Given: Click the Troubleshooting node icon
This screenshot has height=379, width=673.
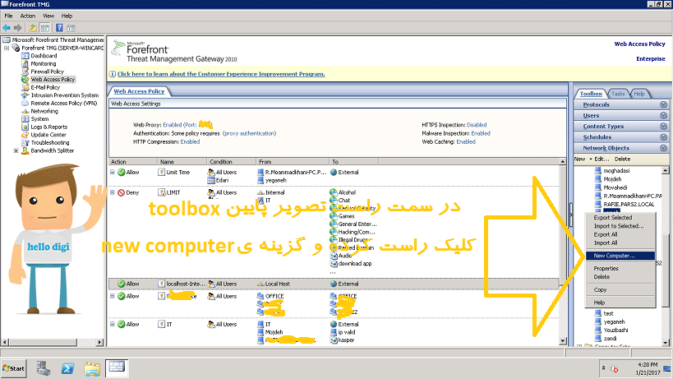Looking at the screenshot, I should pos(25,142).
